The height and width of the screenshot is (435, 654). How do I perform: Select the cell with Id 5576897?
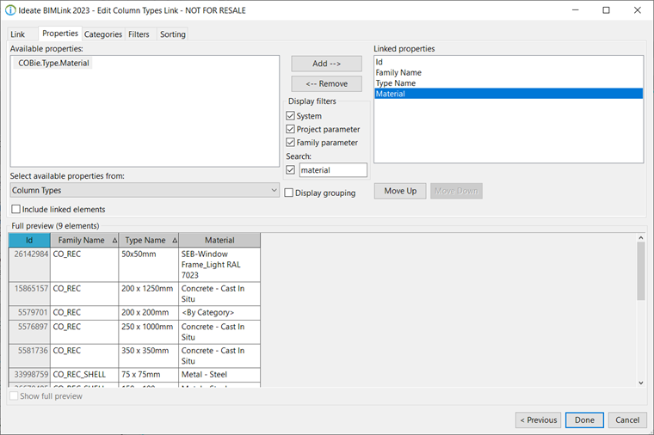click(29, 332)
